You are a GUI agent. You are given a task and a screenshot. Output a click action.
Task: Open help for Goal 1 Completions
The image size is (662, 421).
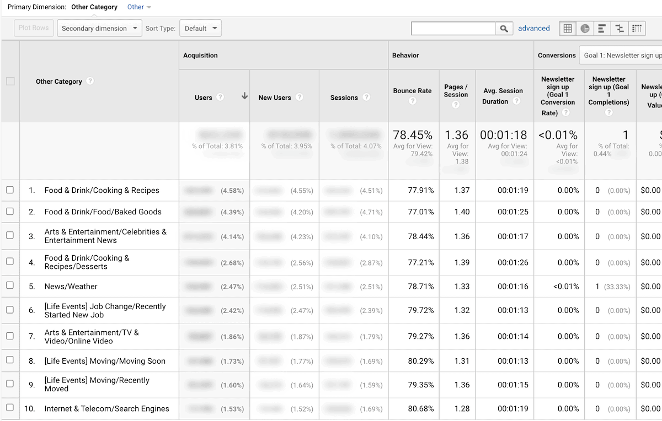608,112
